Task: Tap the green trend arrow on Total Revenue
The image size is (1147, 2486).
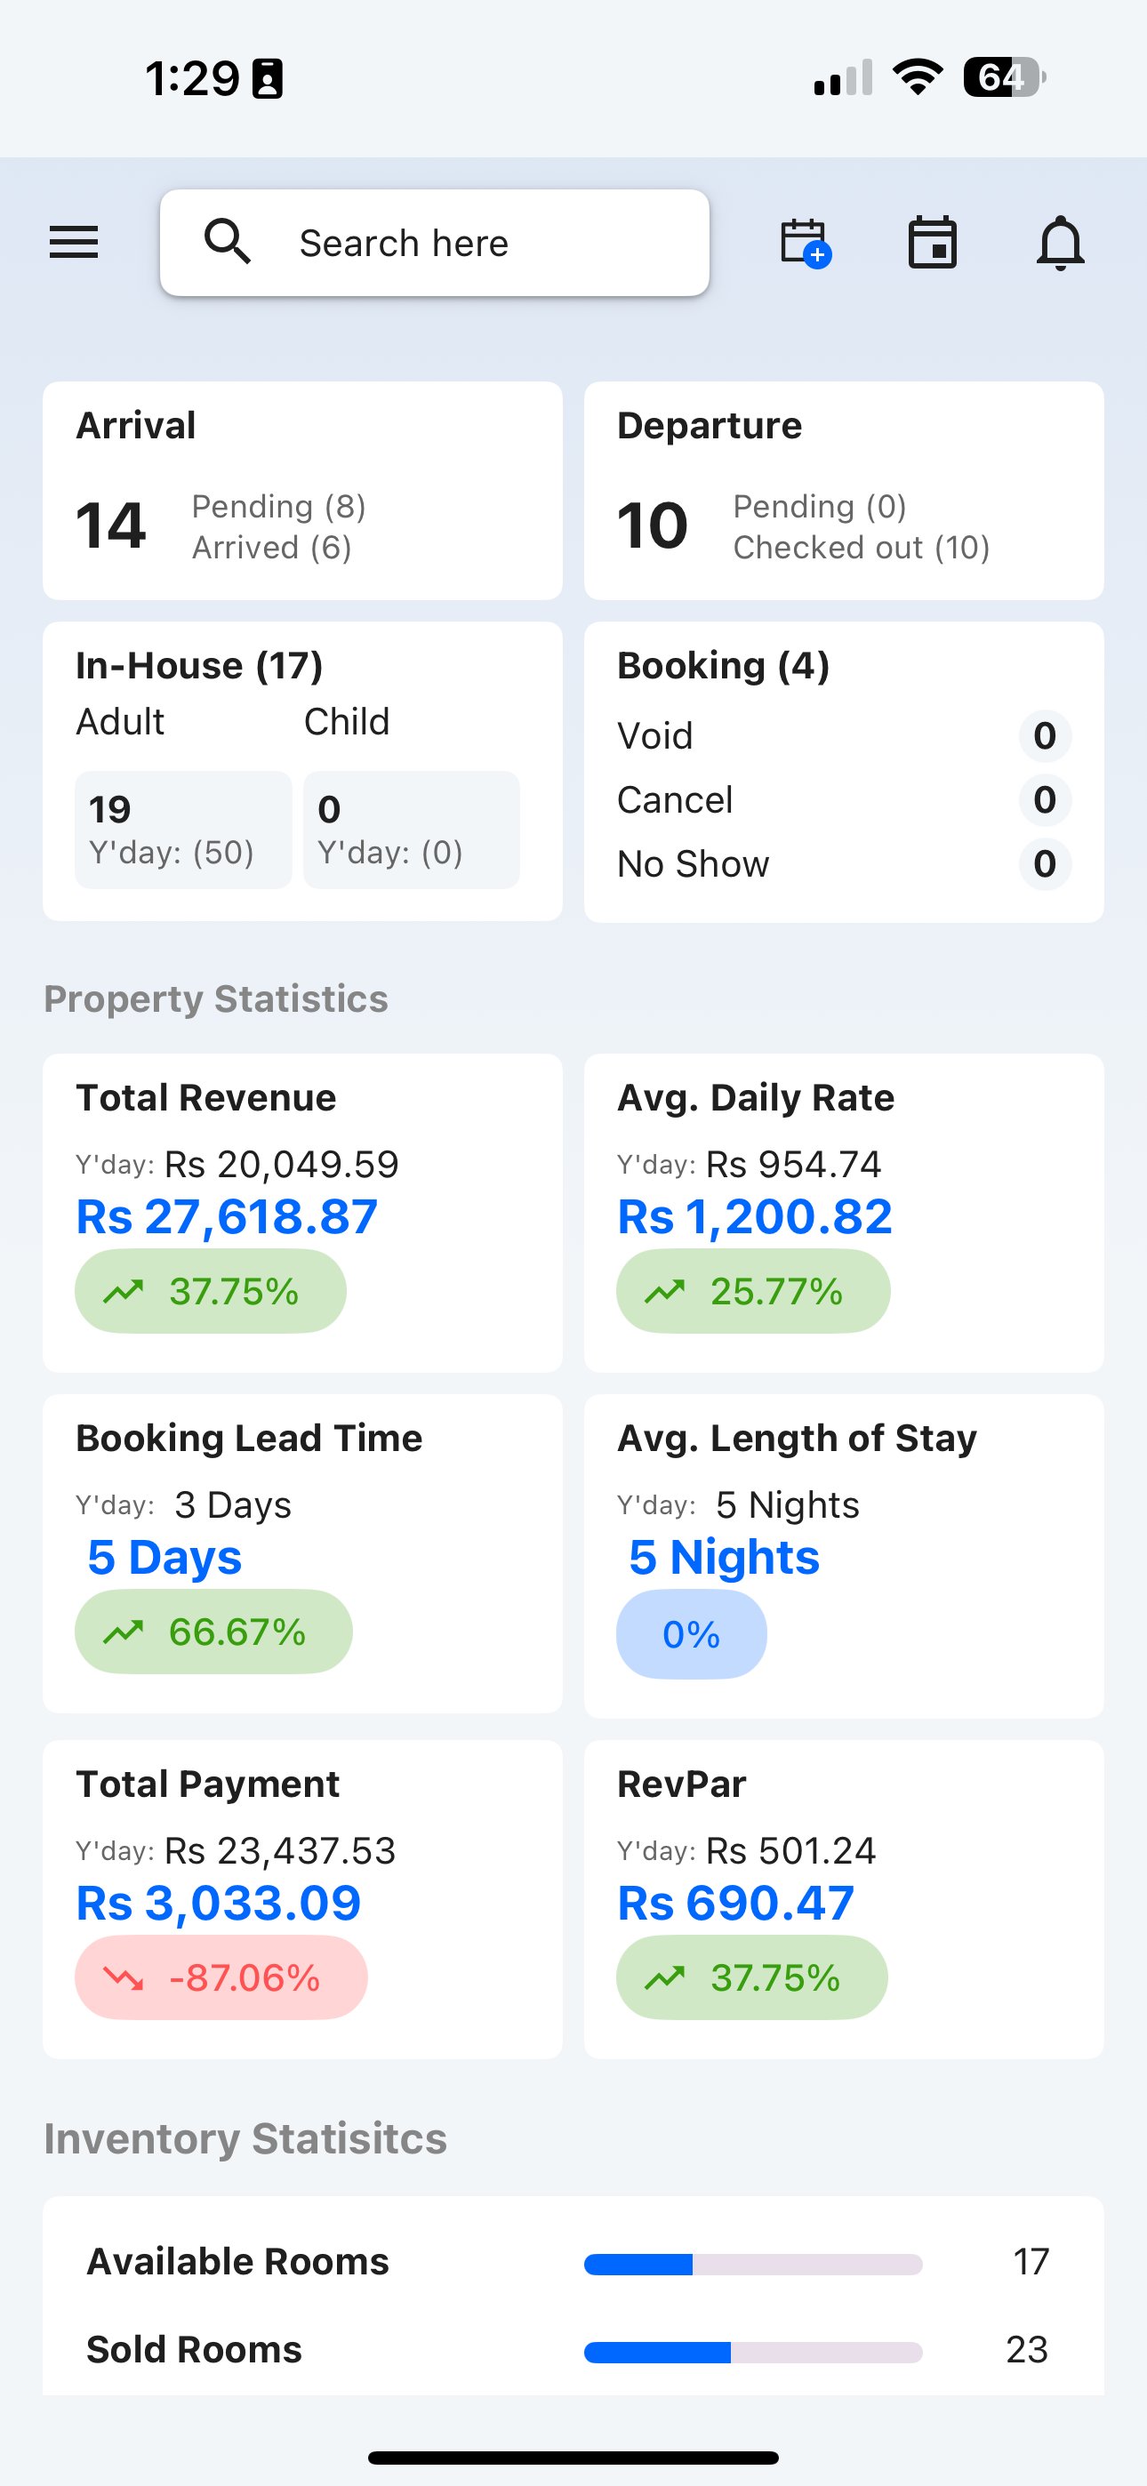Action: [124, 1291]
